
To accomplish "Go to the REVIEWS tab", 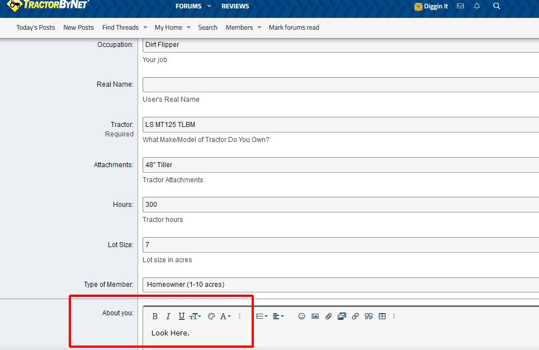I will pos(235,6).
